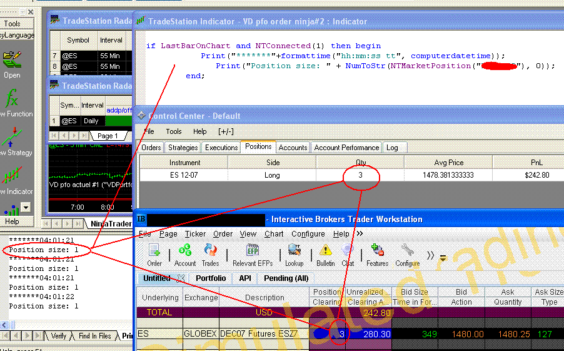This screenshot has height=351, width=564.
Task: Switch to the Find In Files output tab
Action: 94,336
